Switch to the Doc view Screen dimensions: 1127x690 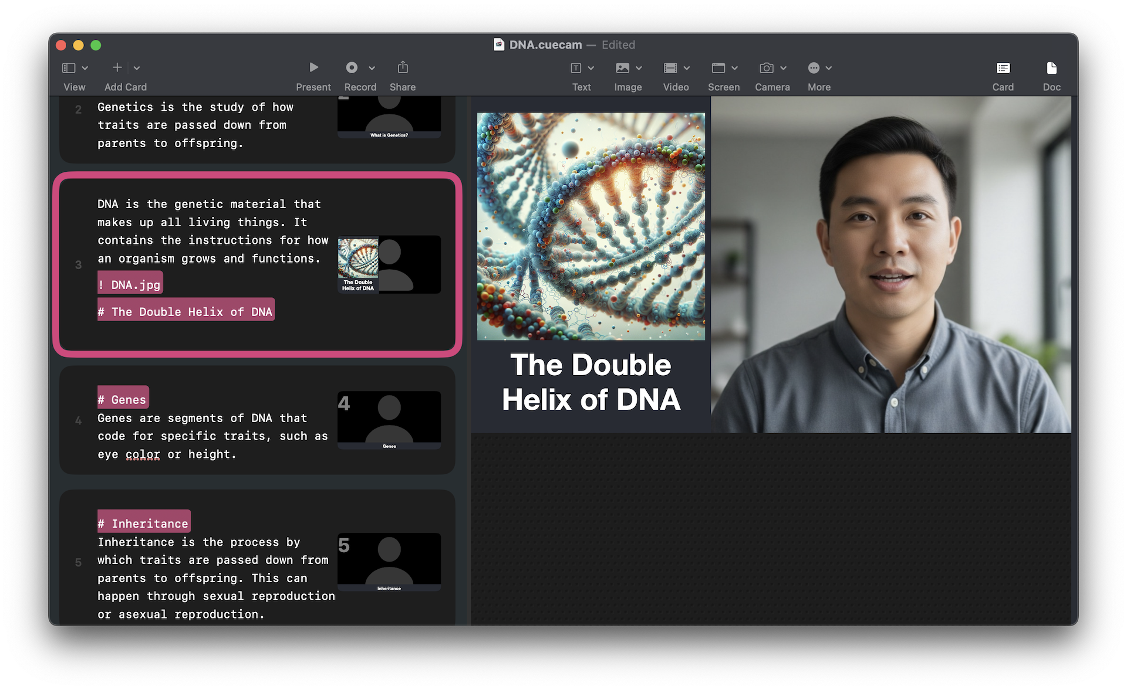point(1051,76)
